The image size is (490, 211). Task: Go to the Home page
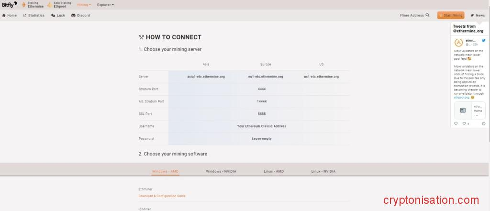pyautogui.click(x=10, y=15)
